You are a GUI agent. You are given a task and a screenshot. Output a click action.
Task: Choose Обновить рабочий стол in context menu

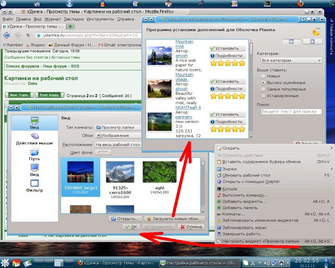(x=275, y=176)
